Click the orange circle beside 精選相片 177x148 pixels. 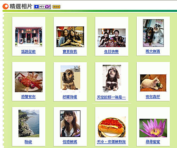coord(5,6)
